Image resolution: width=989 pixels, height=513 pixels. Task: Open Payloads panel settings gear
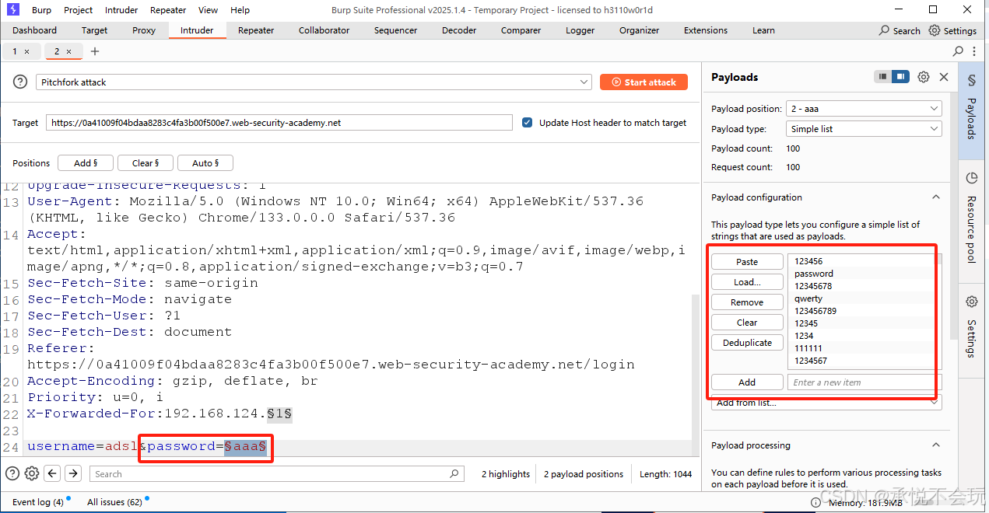tap(924, 77)
